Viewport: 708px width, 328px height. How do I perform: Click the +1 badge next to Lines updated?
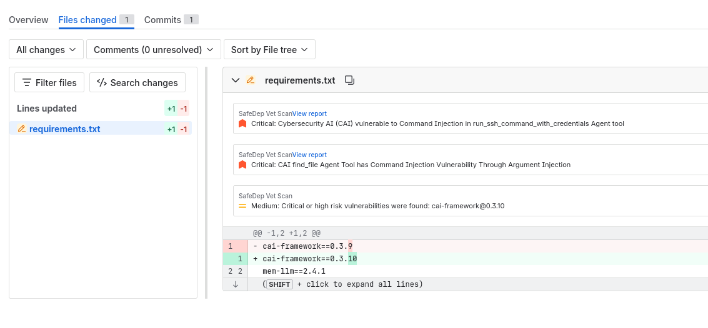pyautogui.click(x=171, y=109)
